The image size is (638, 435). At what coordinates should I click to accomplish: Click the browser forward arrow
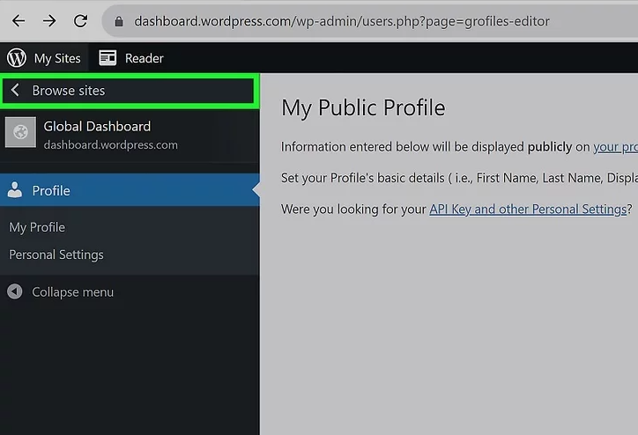pyautogui.click(x=49, y=21)
